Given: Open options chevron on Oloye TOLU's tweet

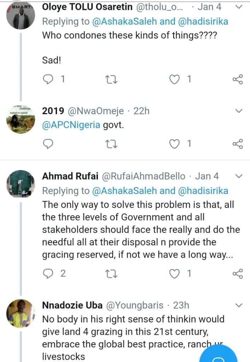Looking at the screenshot, I should (239, 7).
